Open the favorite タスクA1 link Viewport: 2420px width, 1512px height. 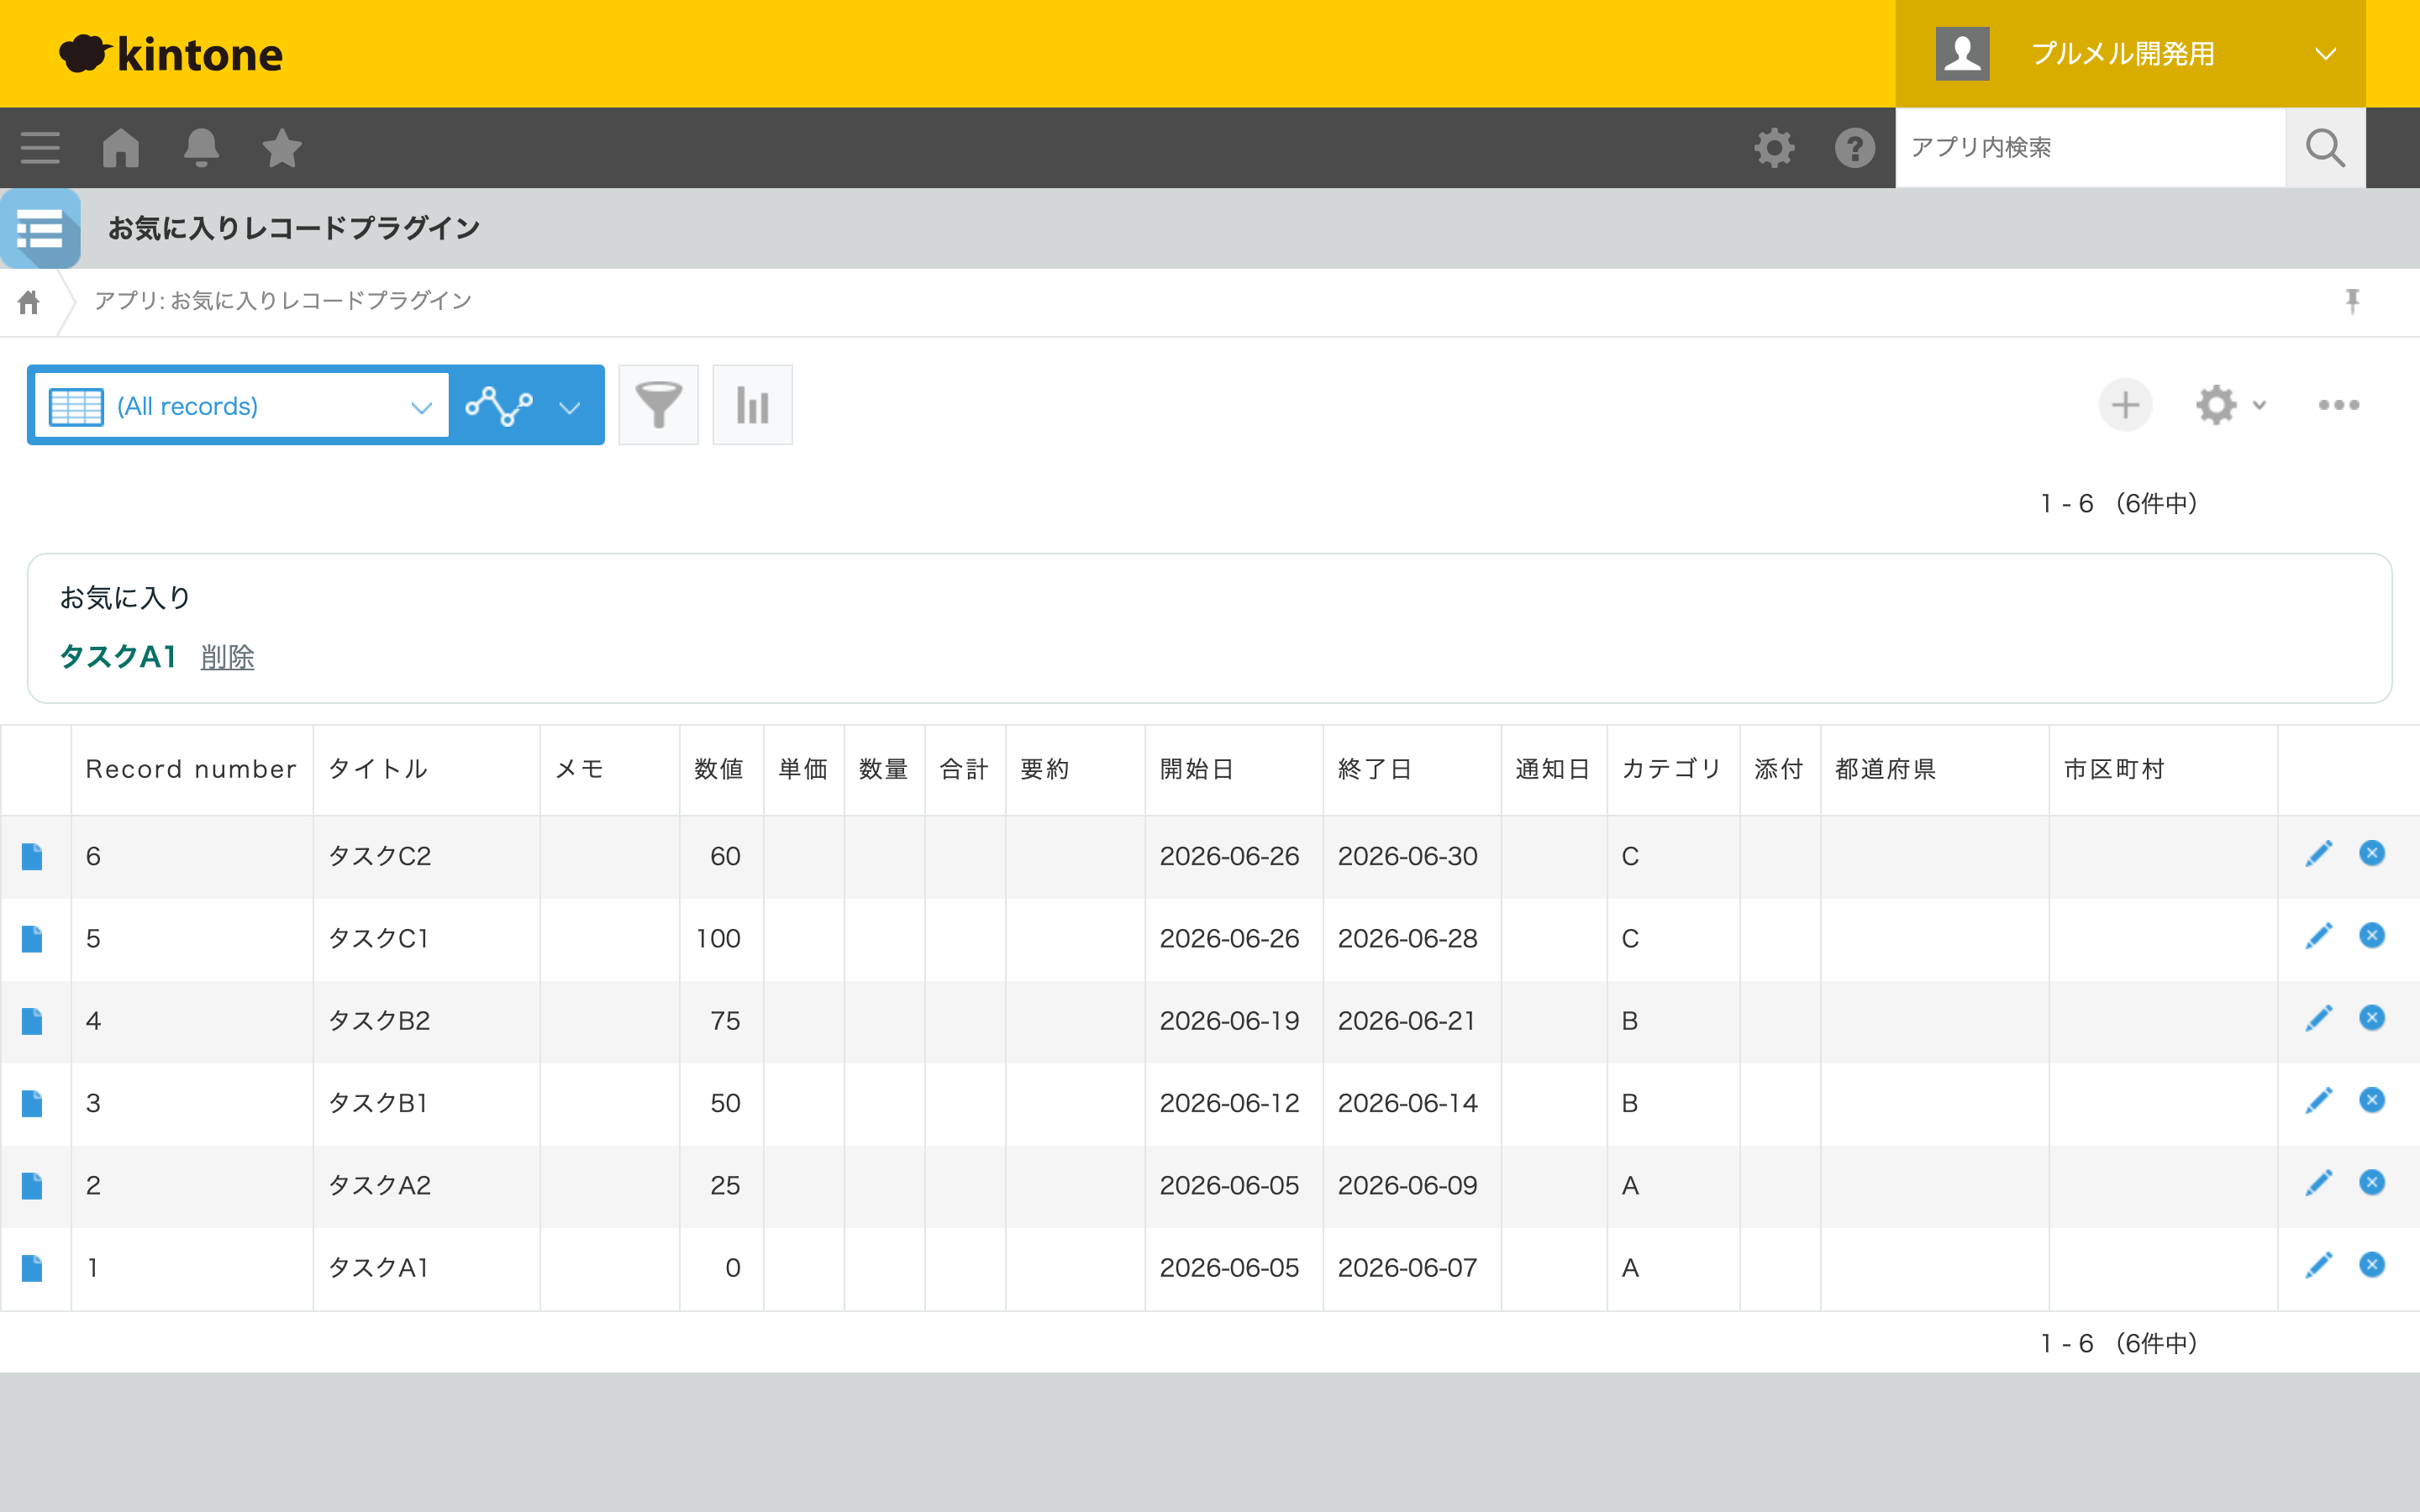118,657
